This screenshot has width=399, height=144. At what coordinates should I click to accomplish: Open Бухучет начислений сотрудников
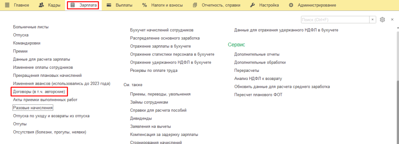click(162, 30)
